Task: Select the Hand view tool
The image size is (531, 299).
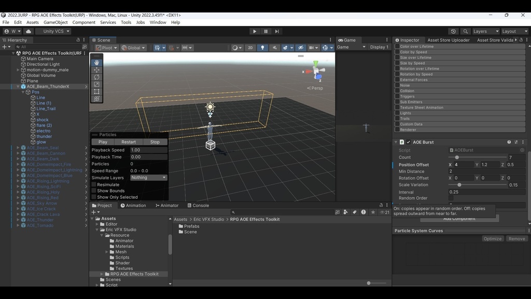Action: pos(96,62)
